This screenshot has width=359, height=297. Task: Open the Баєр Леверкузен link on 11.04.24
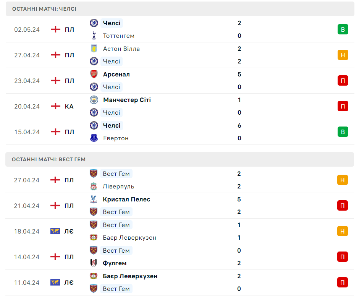130,276
